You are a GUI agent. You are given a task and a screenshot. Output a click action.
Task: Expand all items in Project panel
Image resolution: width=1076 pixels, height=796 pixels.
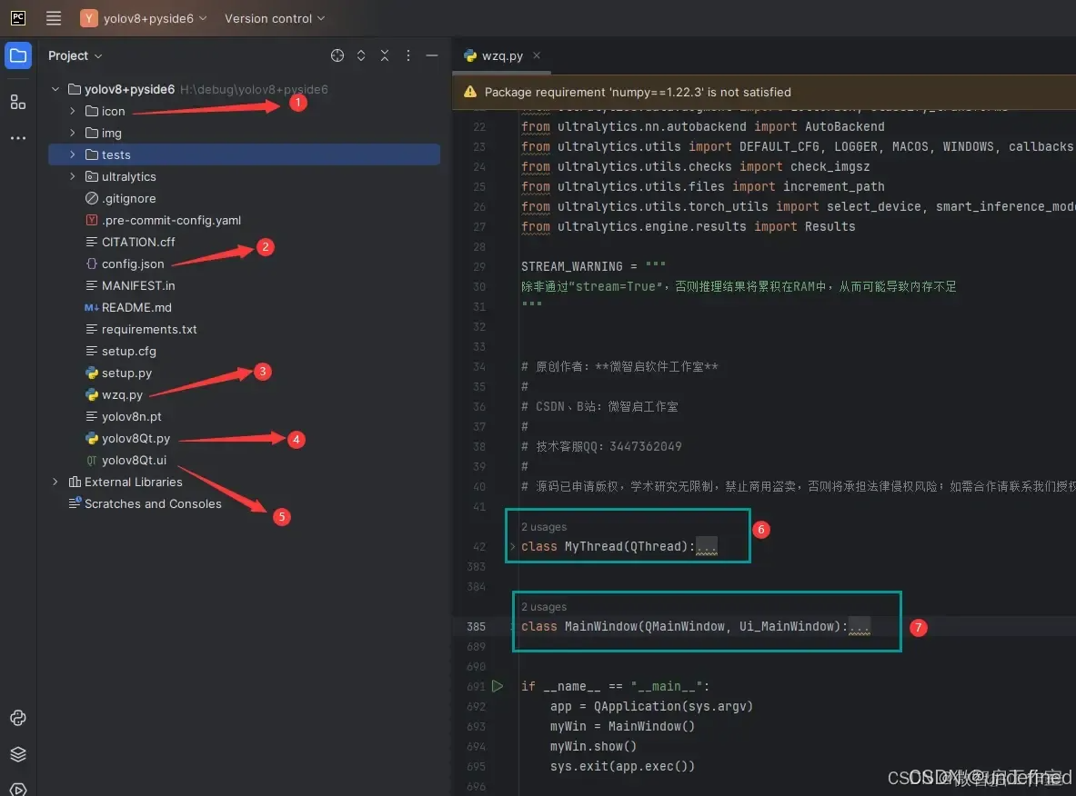click(x=361, y=55)
